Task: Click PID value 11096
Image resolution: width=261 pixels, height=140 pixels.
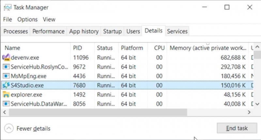Action: 81,58
